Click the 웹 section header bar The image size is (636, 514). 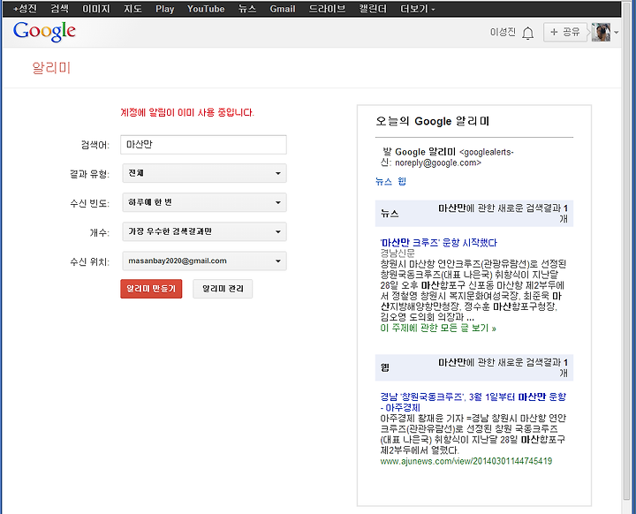[x=474, y=367]
